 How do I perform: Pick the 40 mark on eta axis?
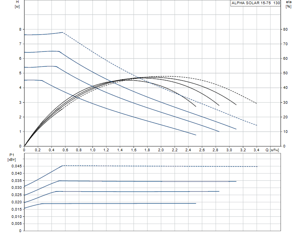point(285,88)
